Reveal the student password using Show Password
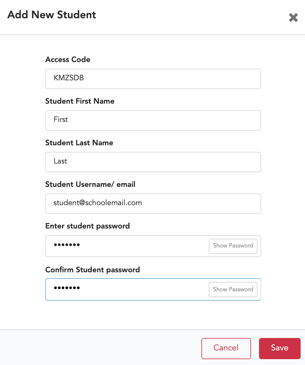305x365 pixels. tap(233, 246)
